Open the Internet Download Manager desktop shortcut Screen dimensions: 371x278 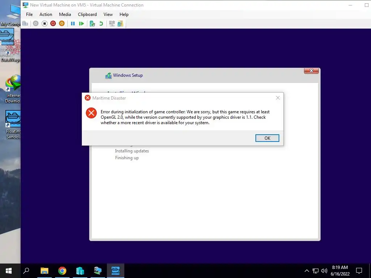point(13,89)
